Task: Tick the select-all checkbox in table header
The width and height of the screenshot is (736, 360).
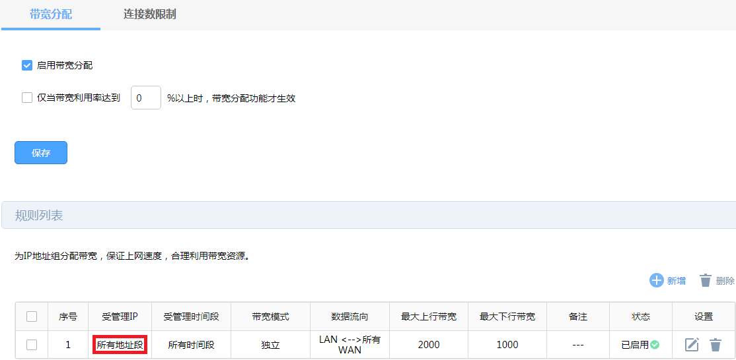Action: pos(32,316)
